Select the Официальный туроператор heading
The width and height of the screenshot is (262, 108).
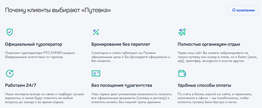(x=34, y=44)
